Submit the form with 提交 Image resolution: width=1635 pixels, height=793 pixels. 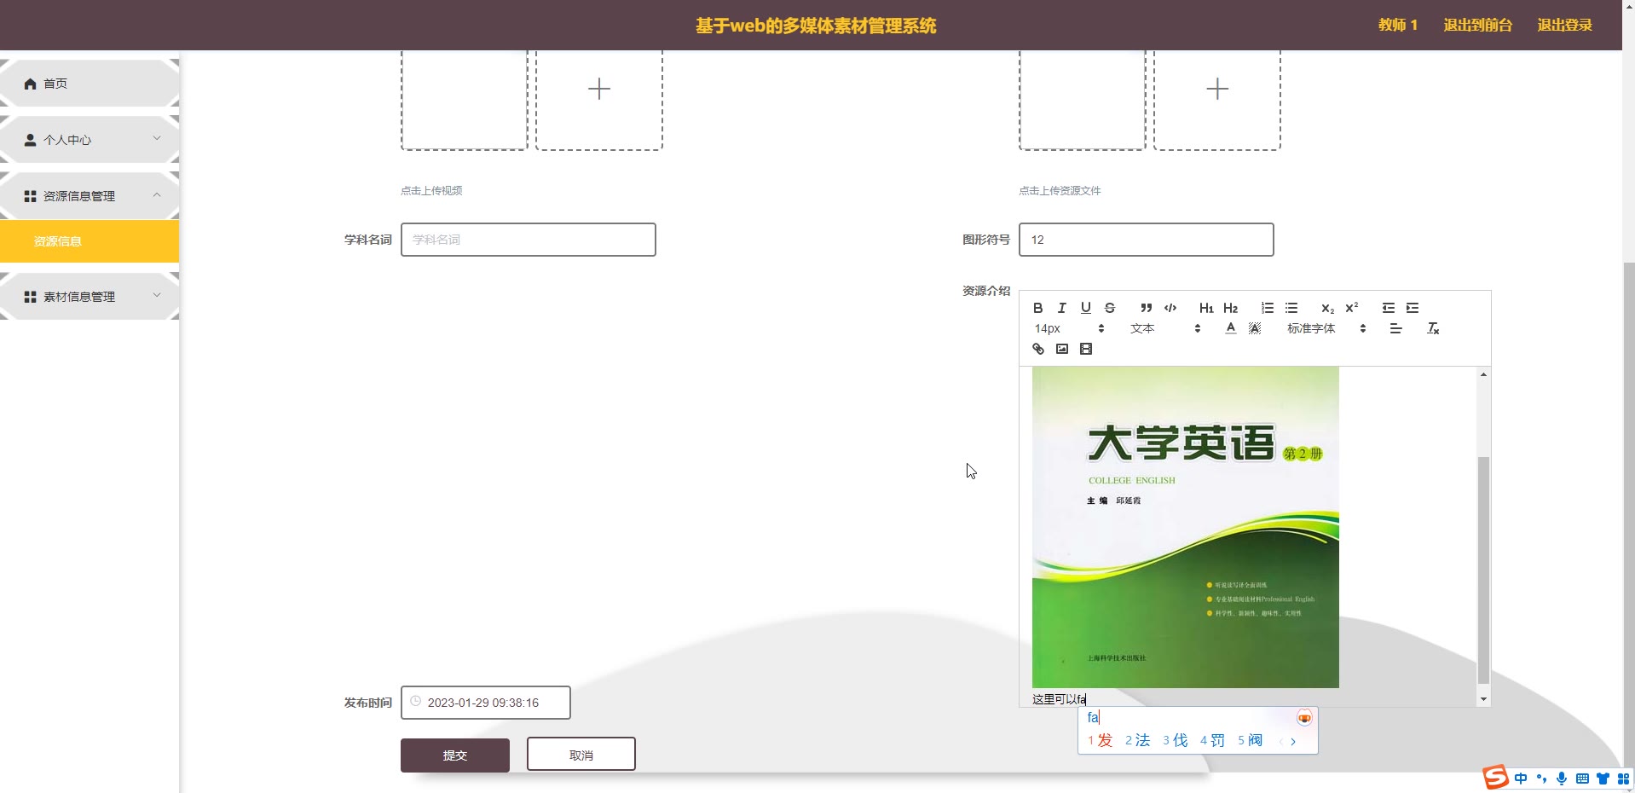455,755
